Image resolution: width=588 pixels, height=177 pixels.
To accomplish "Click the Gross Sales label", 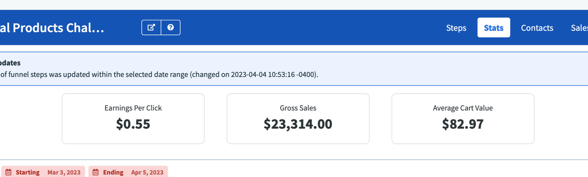I will (298, 108).
